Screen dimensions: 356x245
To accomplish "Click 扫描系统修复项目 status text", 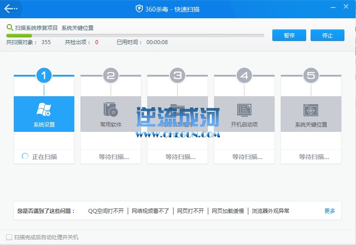I will click(36, 28).
